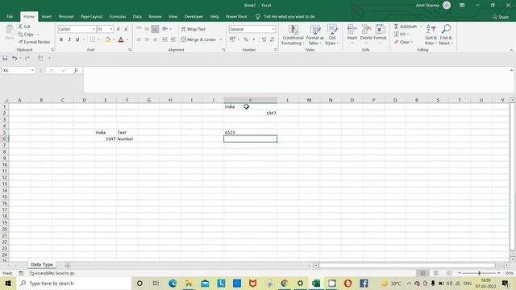Click Excel icon in taskbar
The width and height of the screenshot is (516, 290).
(x=316, y=283)
